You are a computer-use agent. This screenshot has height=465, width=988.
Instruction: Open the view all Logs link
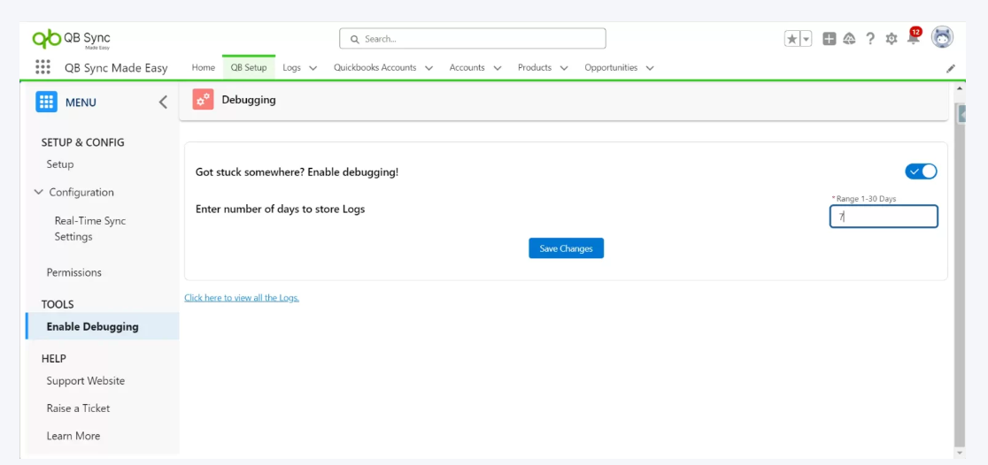[242, 298]
